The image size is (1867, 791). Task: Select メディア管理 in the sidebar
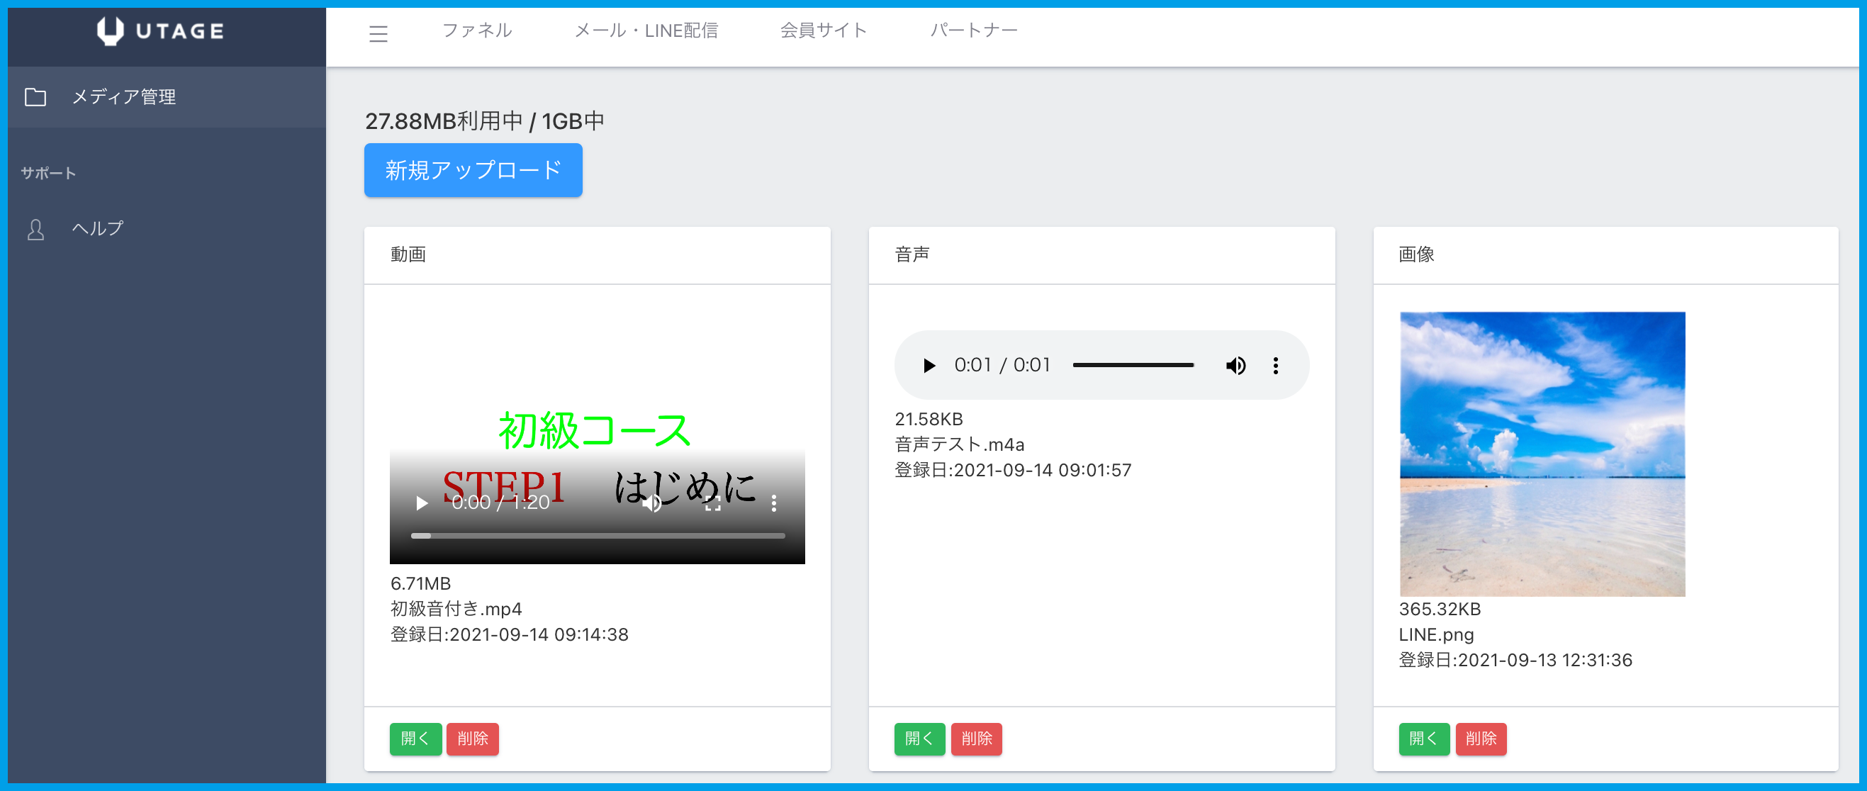124,97
